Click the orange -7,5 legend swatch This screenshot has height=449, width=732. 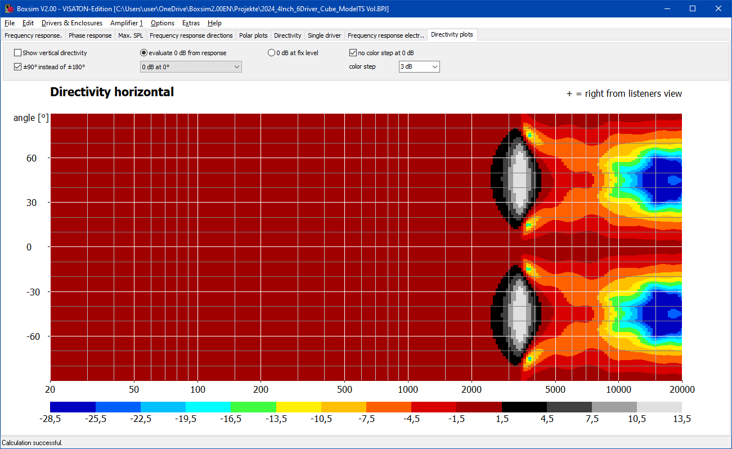pos(389,407)
